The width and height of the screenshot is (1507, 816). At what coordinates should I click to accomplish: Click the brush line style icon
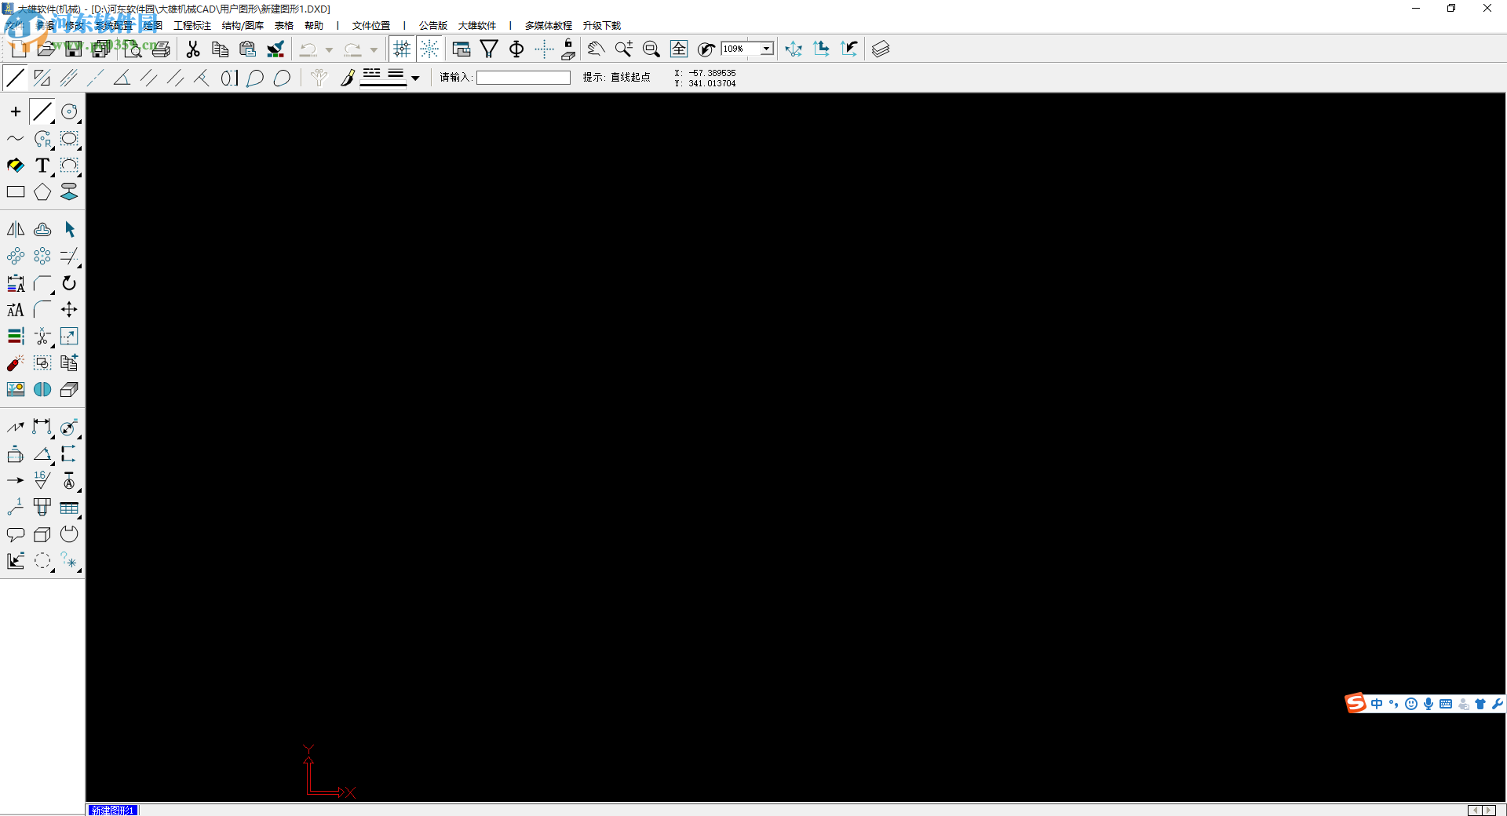coord(347,78)
